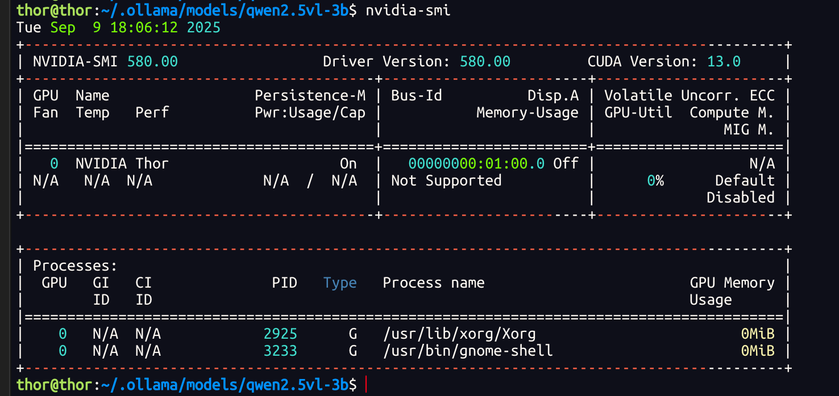Click the Process name column header
Viewport: 839px width, 396px height.
click(433, 283)
